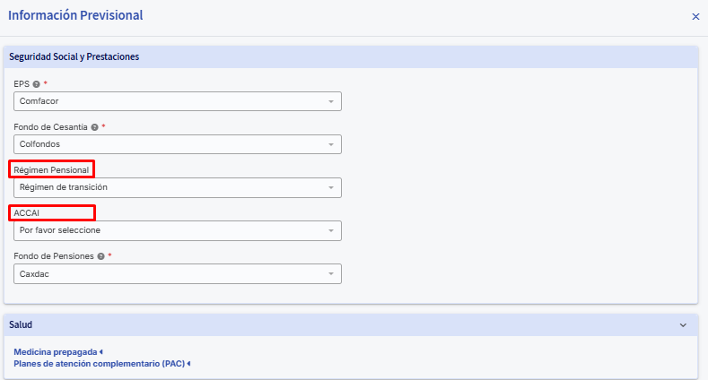Viewport: 708px width, 380px height.
Task: Open the Planes de atención complementario (PAC) link
Action: [100, 363]
